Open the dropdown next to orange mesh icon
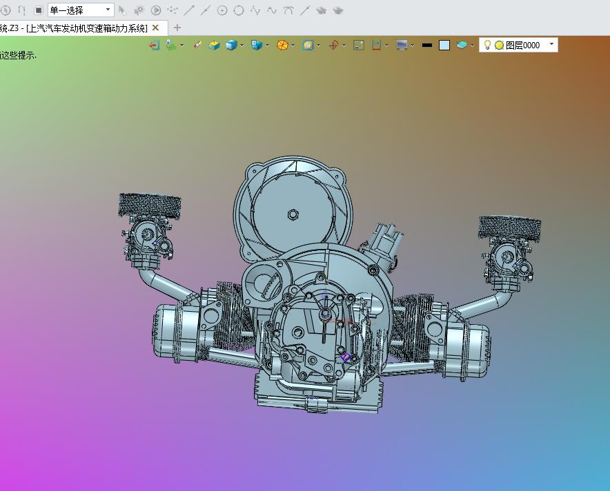This screenshot has height=491, width=610. (x=293, y=46)
